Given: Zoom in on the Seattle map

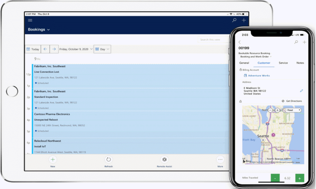Looking at the screenshot, I should click(277, 110).
